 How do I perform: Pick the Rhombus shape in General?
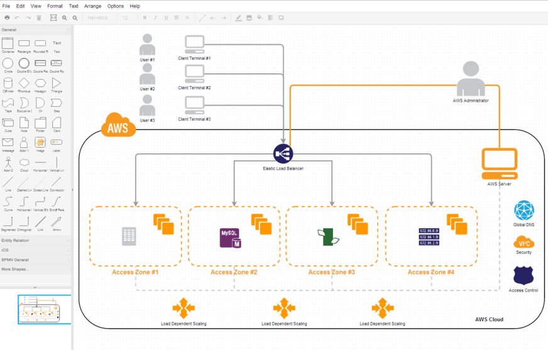pos(24,84)
